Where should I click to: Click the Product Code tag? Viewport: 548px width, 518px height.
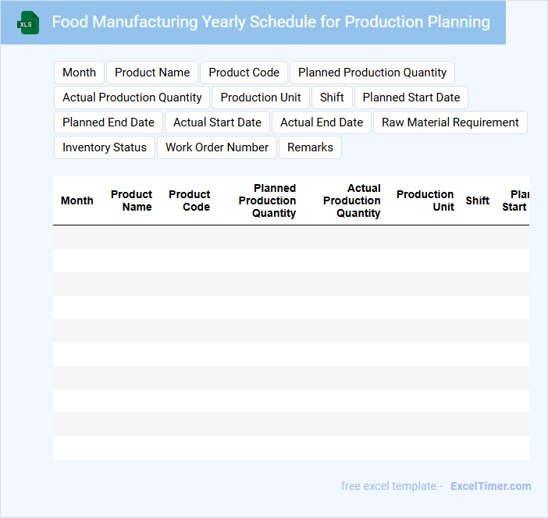[x=244, y=73]
